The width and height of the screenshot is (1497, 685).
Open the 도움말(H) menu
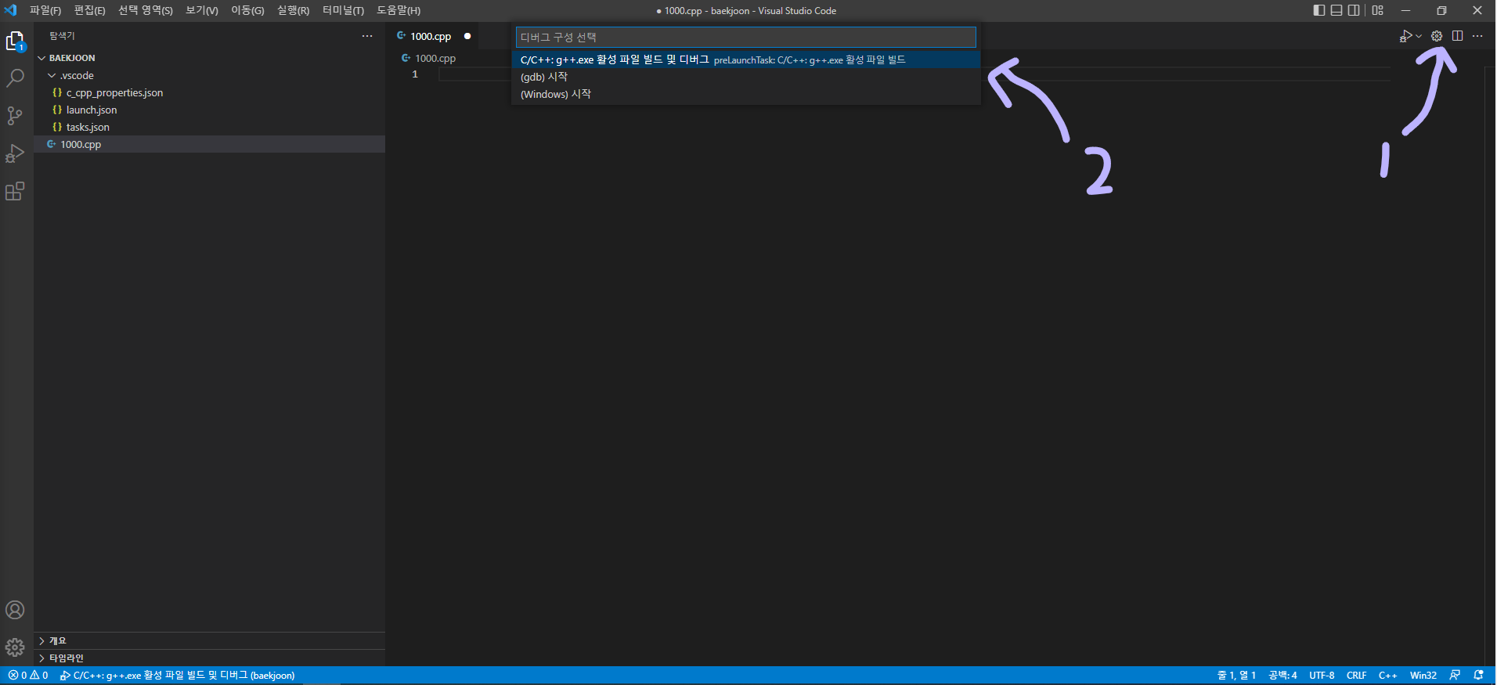[399, 10]
